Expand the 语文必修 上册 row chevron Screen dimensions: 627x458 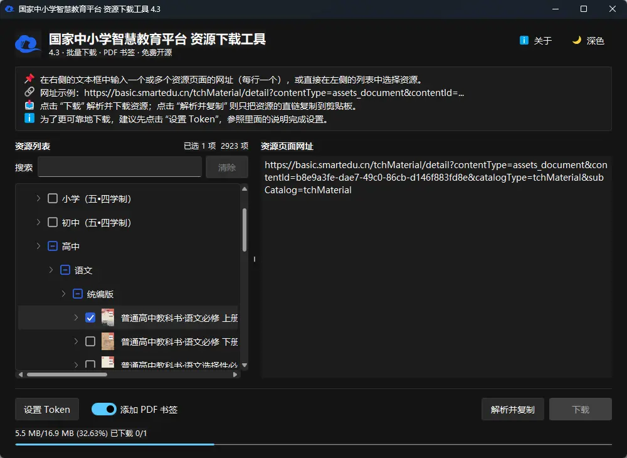pos(76,317)
